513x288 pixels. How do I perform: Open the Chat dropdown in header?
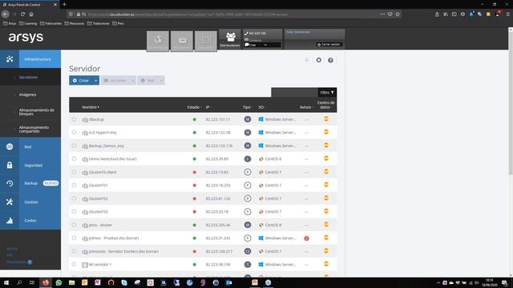click(x=262, y=45)
